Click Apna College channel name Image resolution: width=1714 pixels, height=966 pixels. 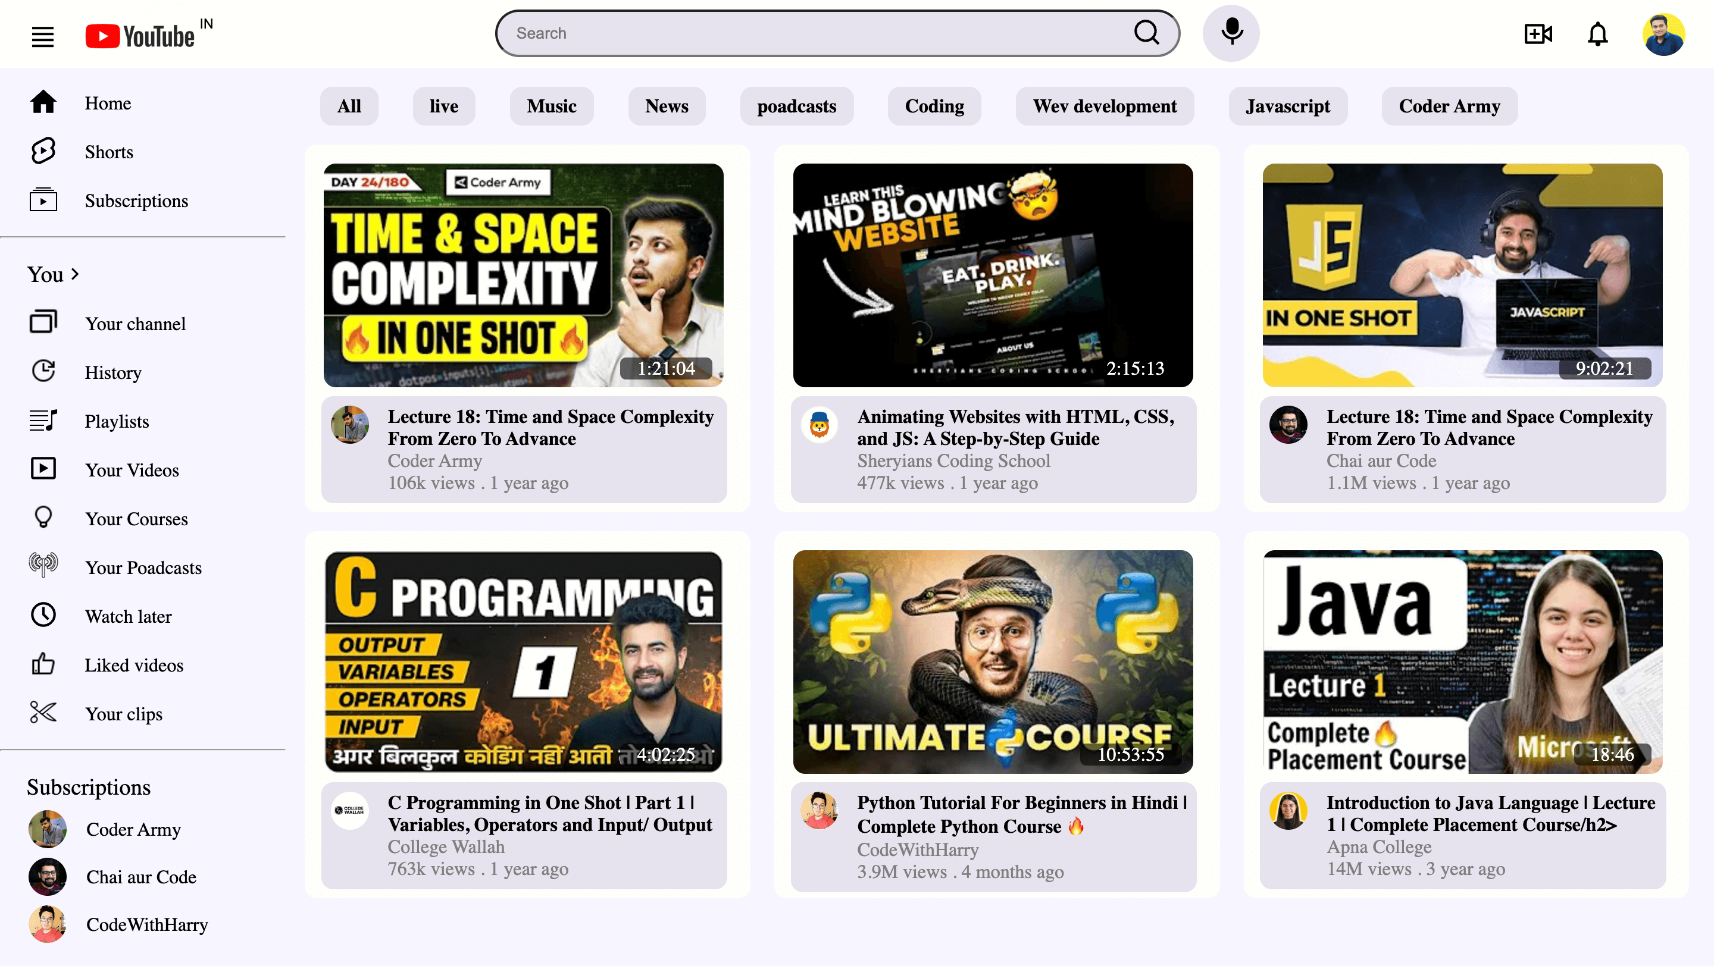coord(1379,847)
